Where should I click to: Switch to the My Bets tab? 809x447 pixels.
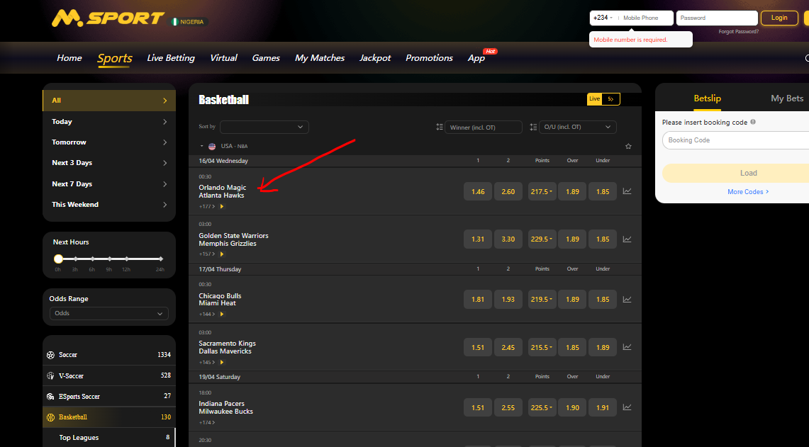[786, 98]
